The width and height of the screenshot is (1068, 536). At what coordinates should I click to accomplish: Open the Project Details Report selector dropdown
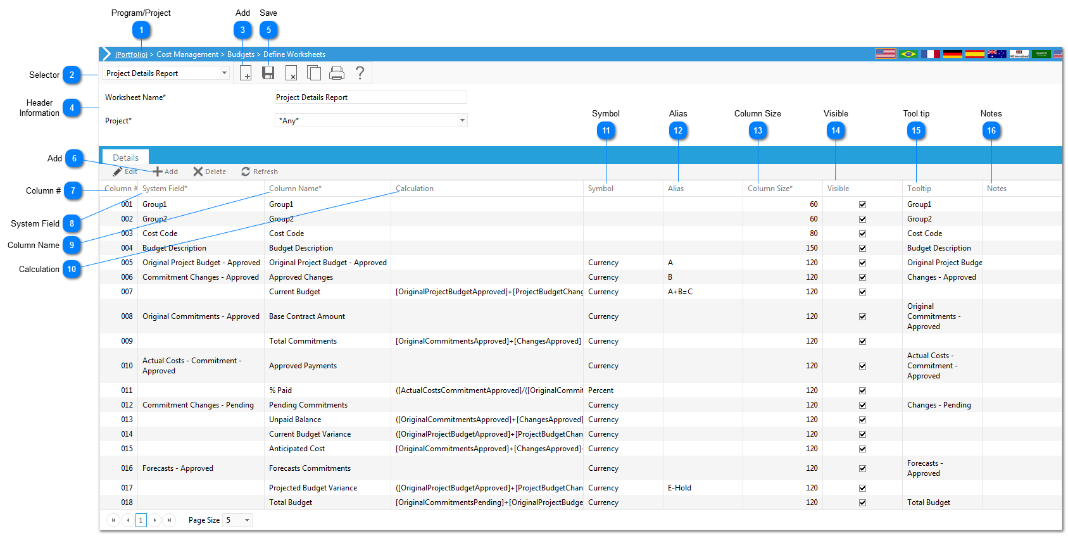click(x=224, y=73)
